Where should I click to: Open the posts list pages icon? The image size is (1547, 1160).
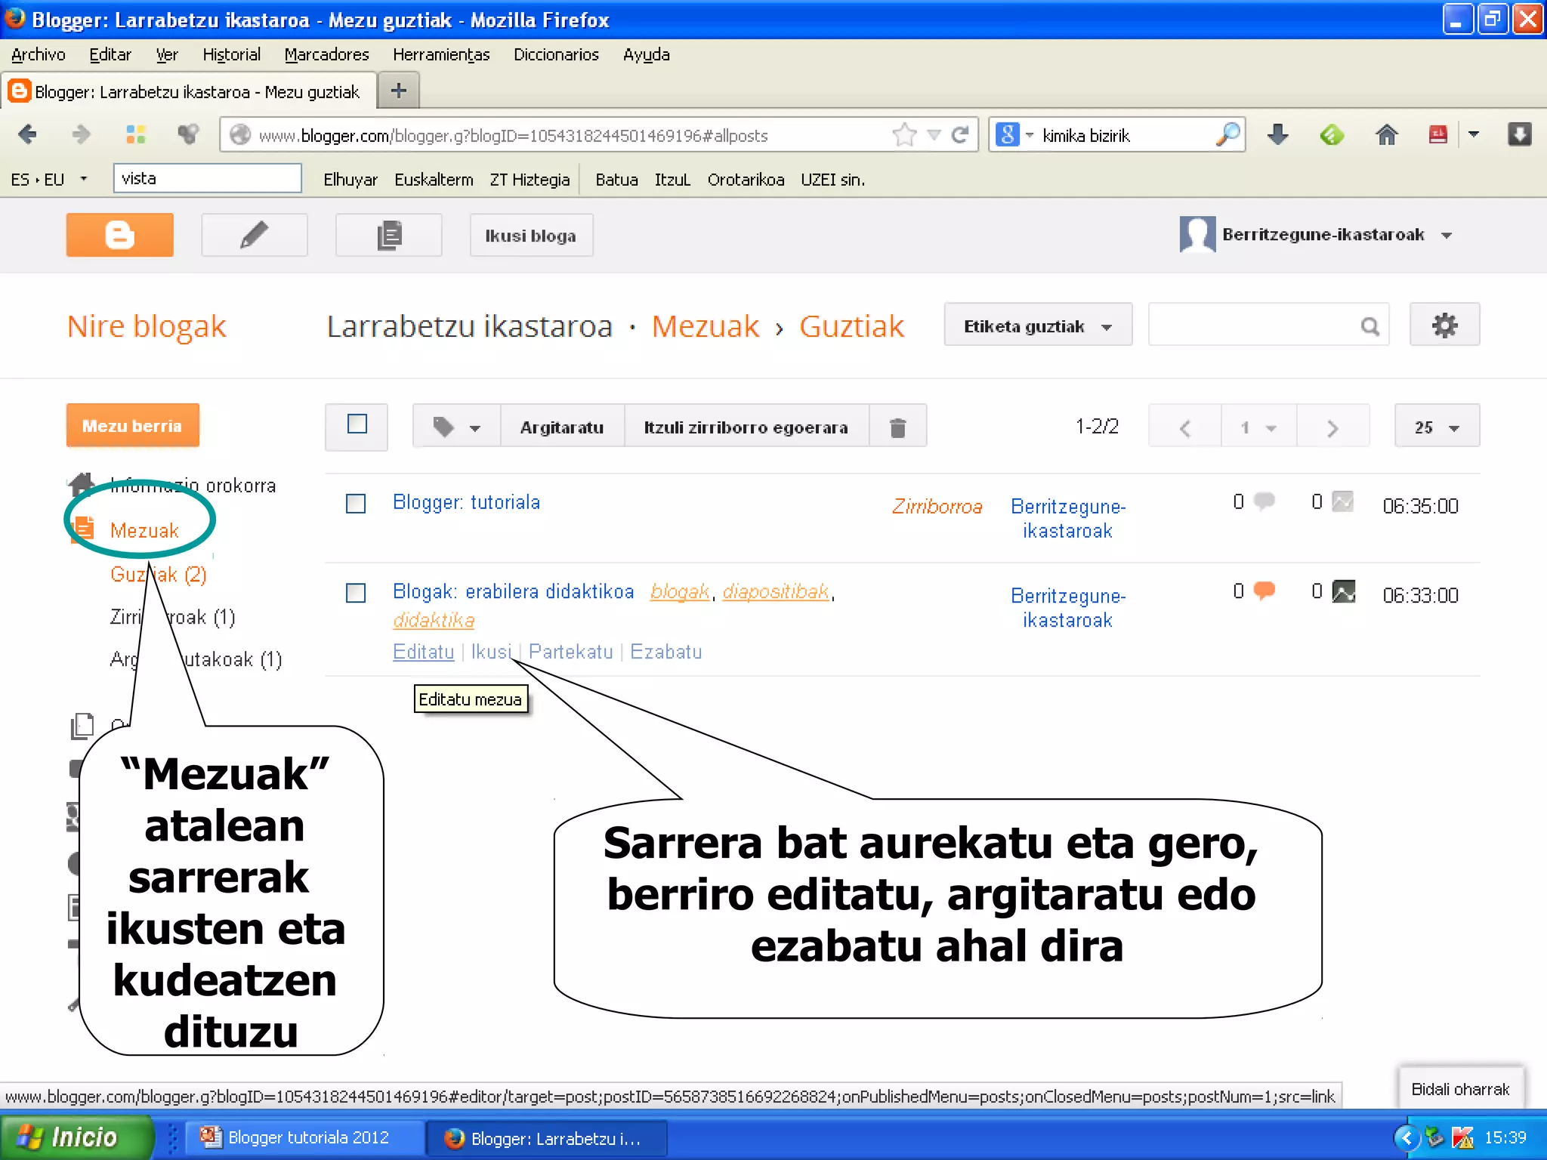click(x=388, y=235)
